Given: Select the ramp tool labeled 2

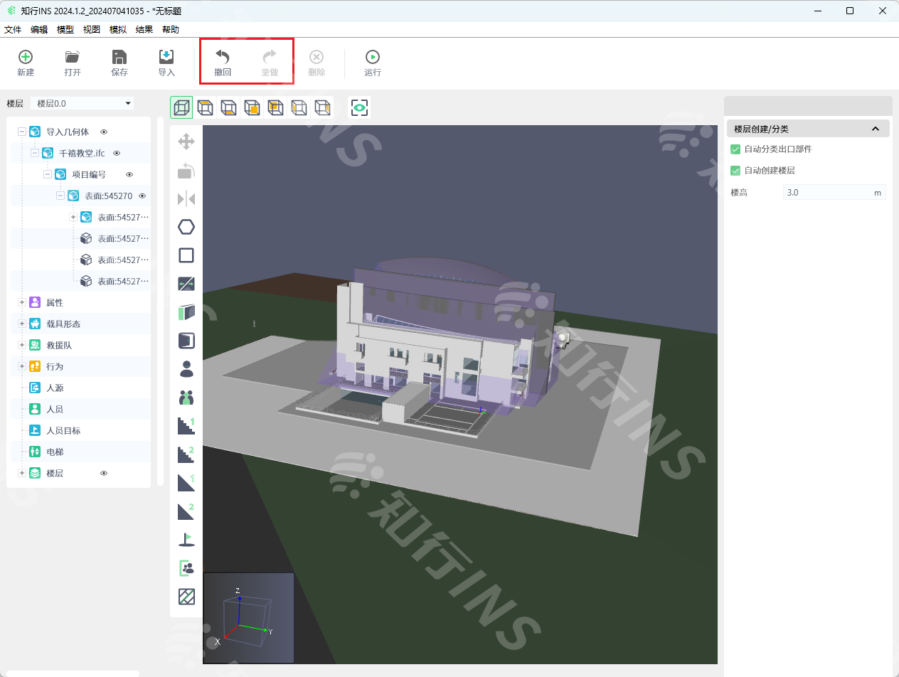Looking at the screenshot, I should pos(186,511).
